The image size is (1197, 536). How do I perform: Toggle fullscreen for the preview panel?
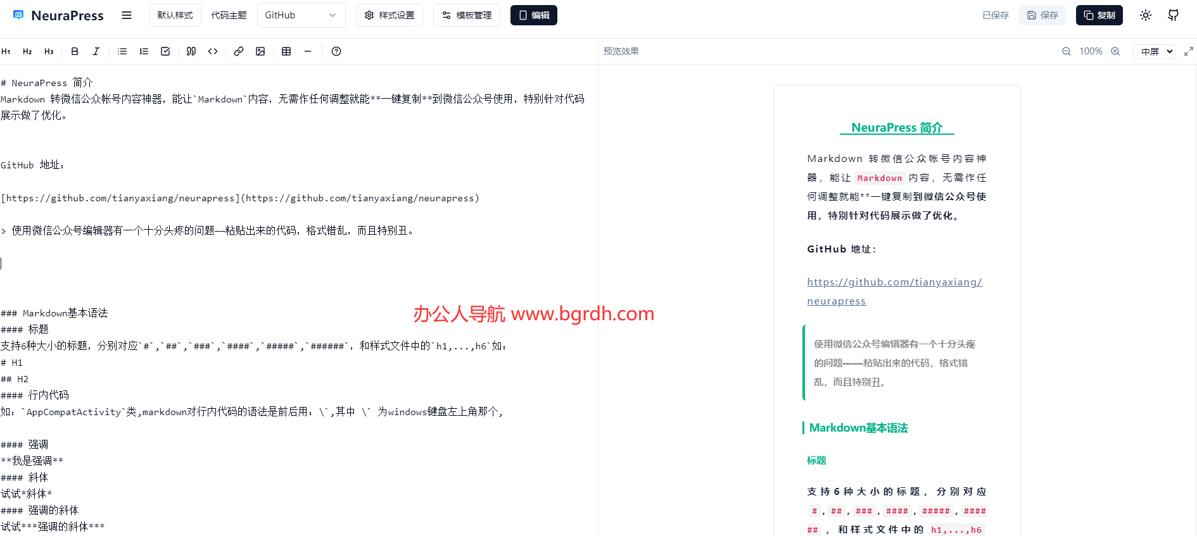1188,51
